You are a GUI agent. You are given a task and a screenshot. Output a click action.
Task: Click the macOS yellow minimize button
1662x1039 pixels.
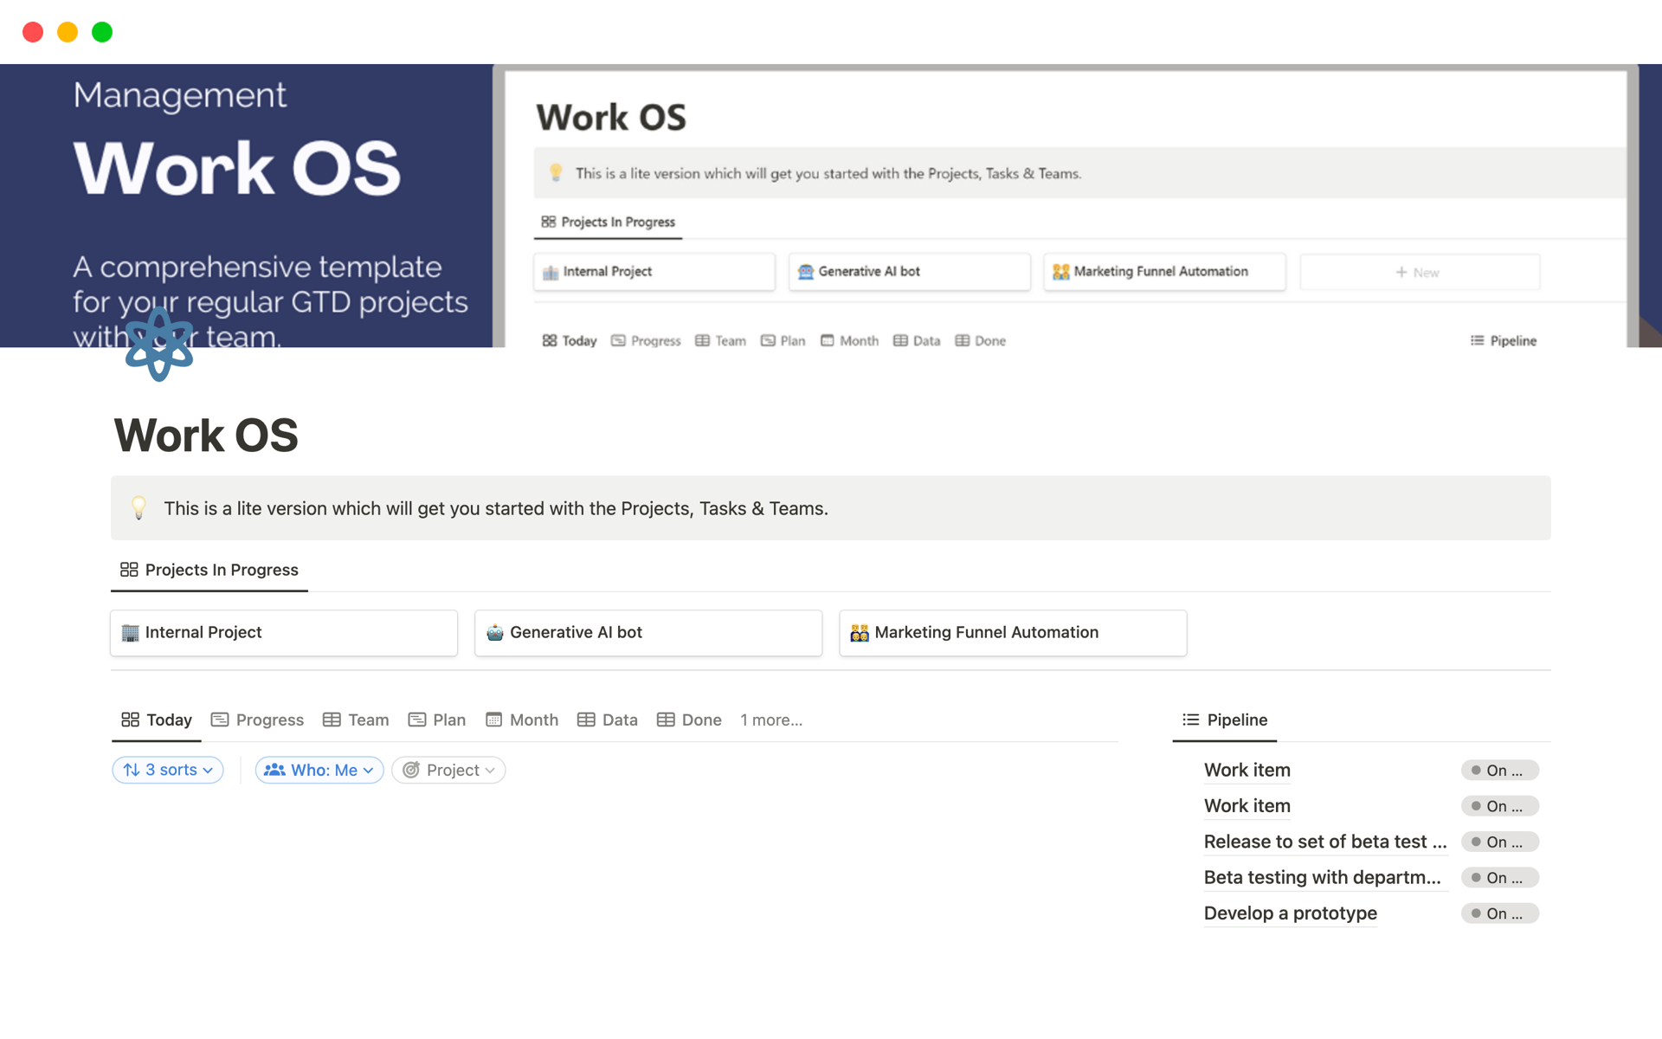click(x=68, y=32)
